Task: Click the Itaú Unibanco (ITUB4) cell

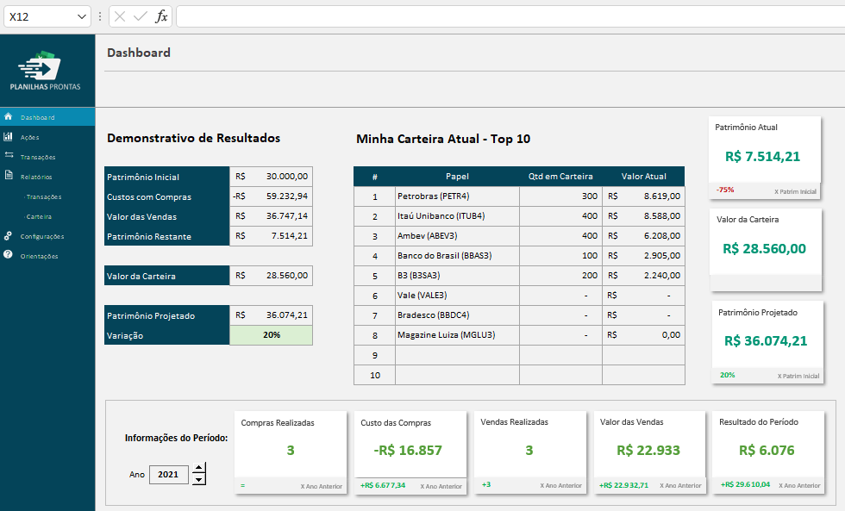Action: tap(457, 216)
